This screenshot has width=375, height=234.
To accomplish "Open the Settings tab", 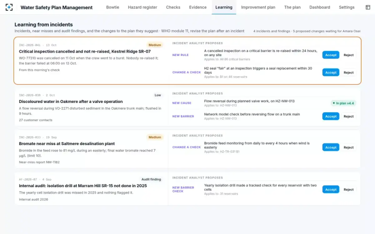I will point(347,7).
